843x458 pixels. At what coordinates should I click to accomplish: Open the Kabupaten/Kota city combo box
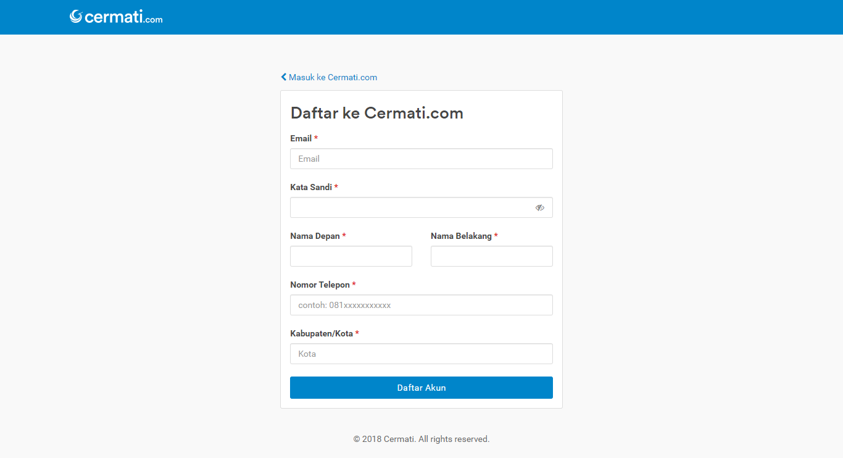(421, 354)
